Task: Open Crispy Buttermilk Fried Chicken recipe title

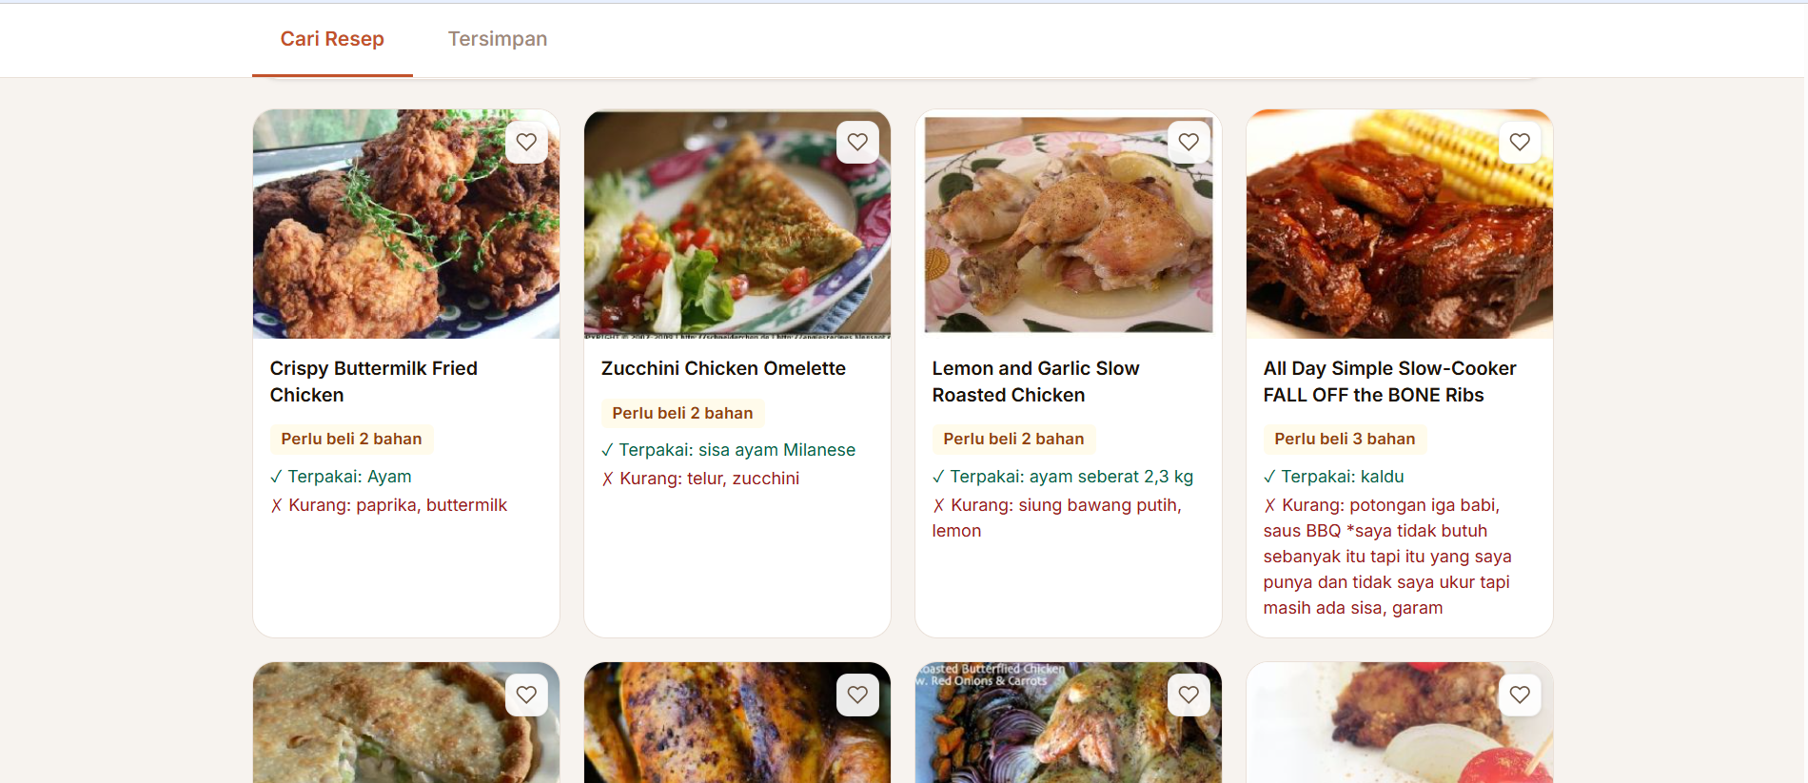Action: [373, 382]
